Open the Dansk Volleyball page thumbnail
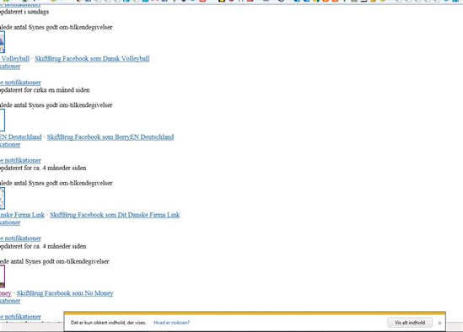Image resolution: width=463 pixels, height=332 pixels. [x=3, y=42]
